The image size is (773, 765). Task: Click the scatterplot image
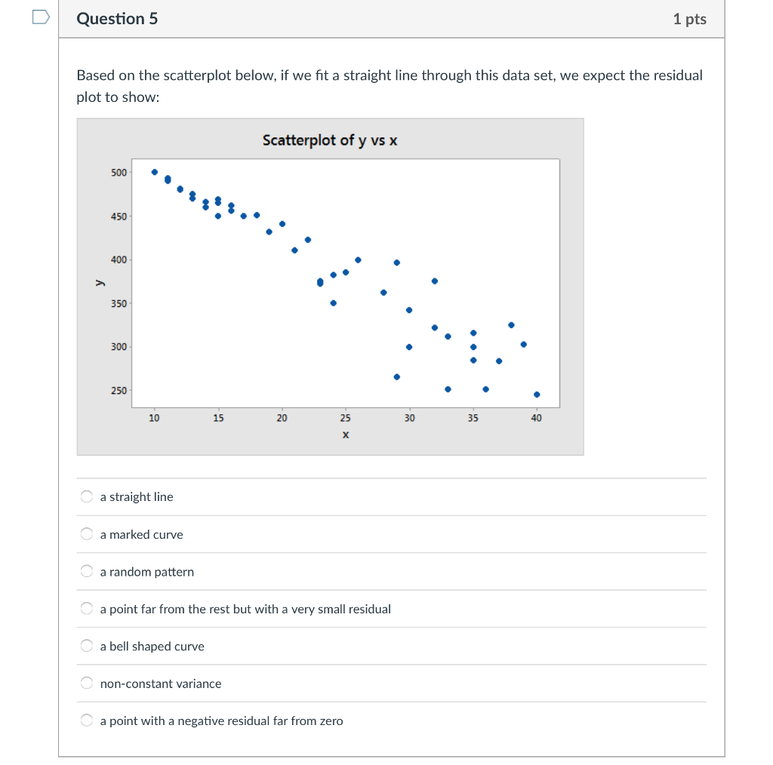(x=331, y=286)
